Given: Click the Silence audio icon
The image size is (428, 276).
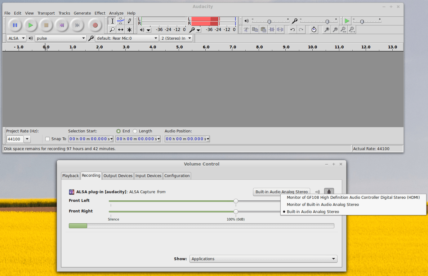Looking at the screenshot, I should [x=280, y=29].
